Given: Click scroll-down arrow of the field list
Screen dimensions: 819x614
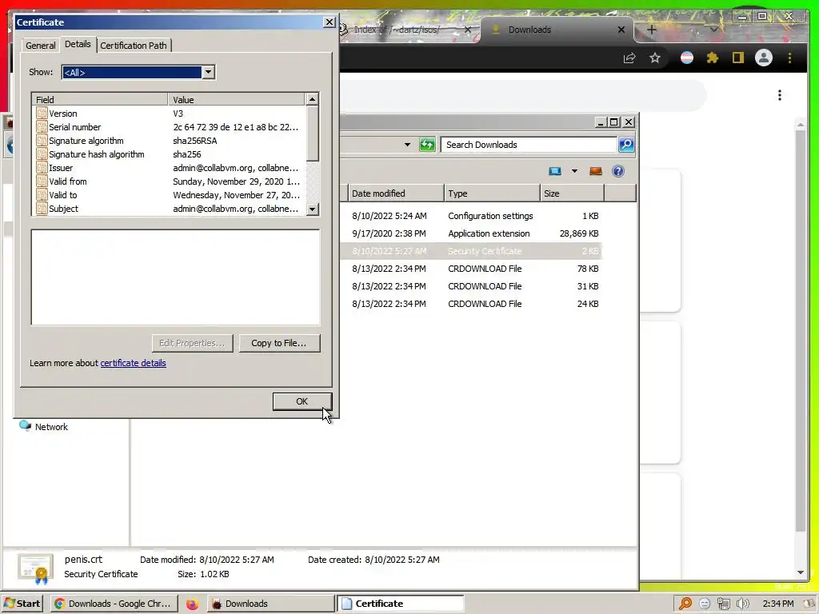Looking at the screenshot, I should [x=312, y=209].
